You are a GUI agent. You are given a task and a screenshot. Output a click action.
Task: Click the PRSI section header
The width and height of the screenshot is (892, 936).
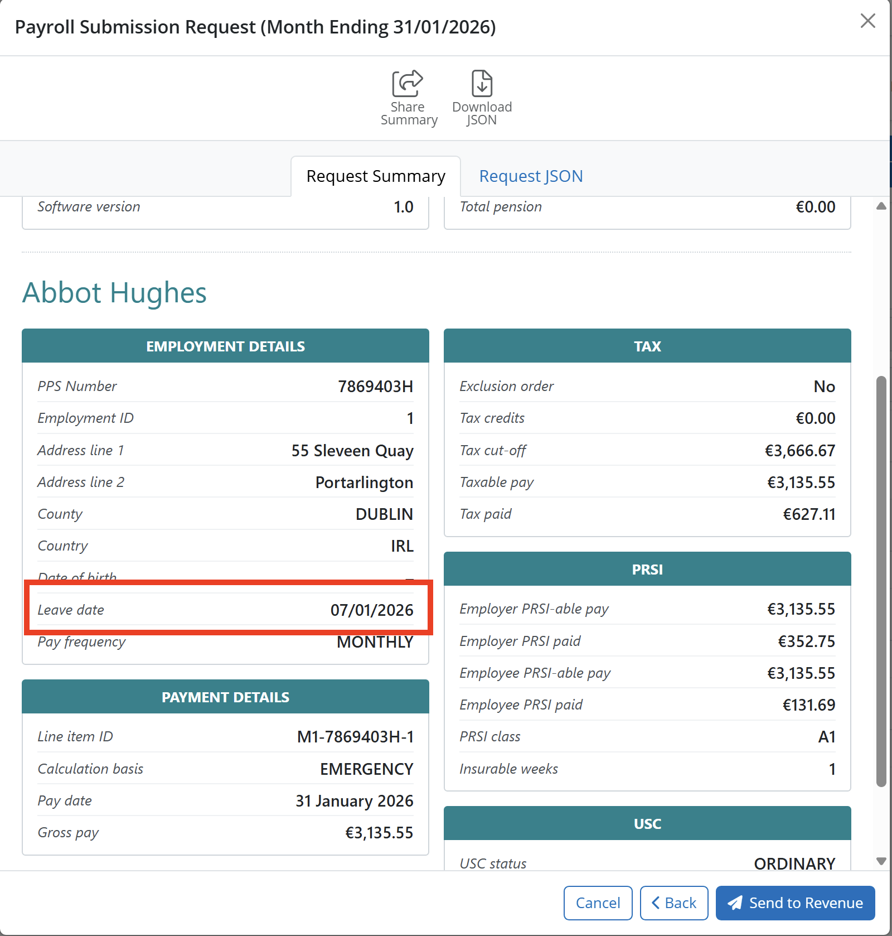[647, 569]
